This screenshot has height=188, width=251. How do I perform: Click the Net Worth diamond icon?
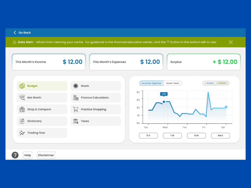tap(22, 98)
